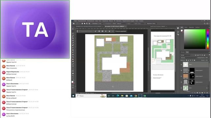This screenshot has height=118, width=211.
Task: Select the Move tool
Action: tap(73, 29)
